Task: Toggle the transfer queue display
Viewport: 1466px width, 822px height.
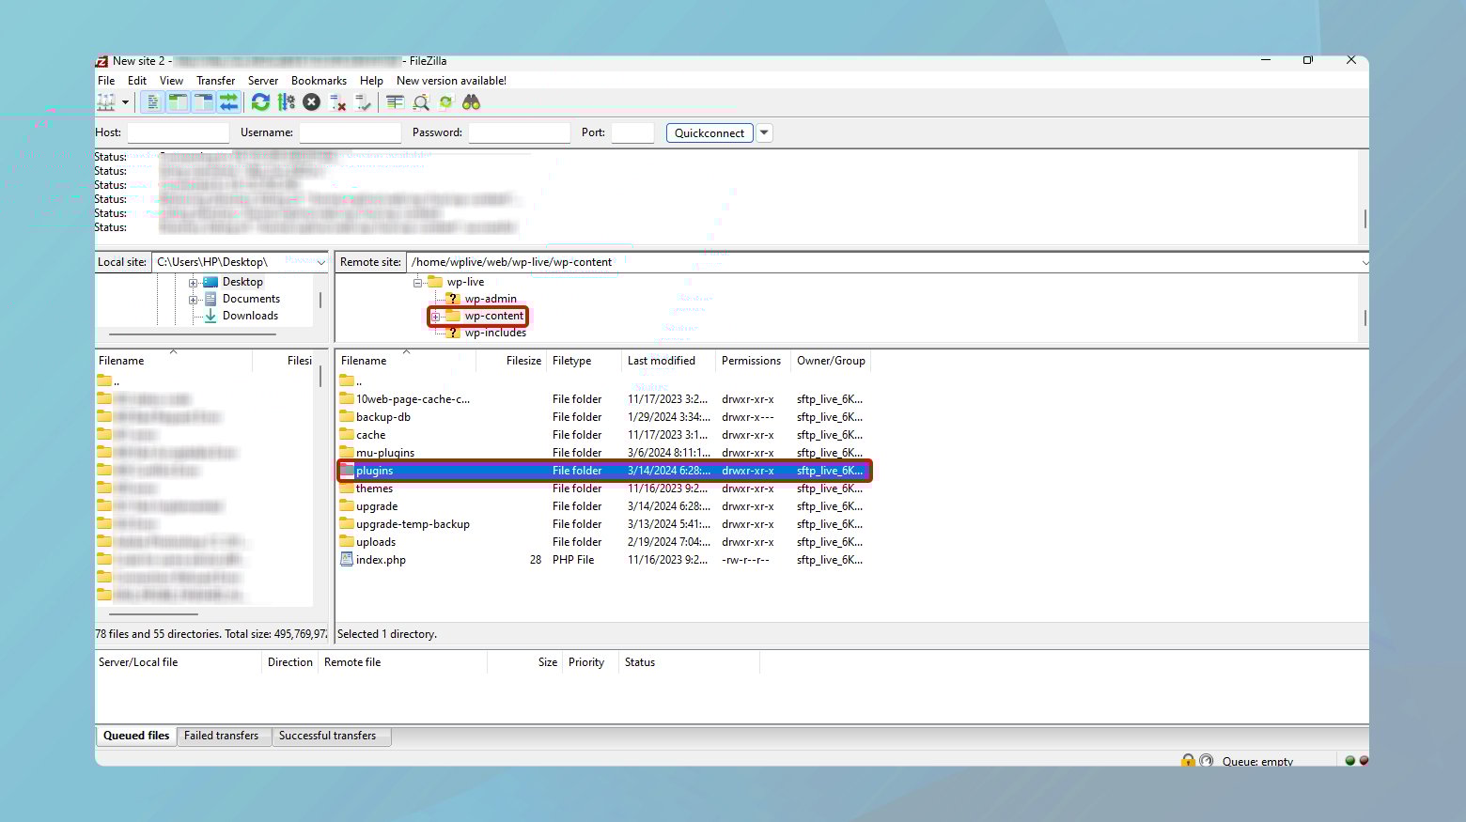Action: click(228, 102)
